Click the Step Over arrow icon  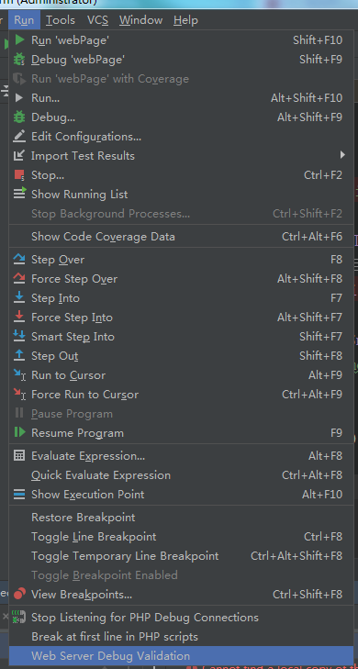(19, 259)
